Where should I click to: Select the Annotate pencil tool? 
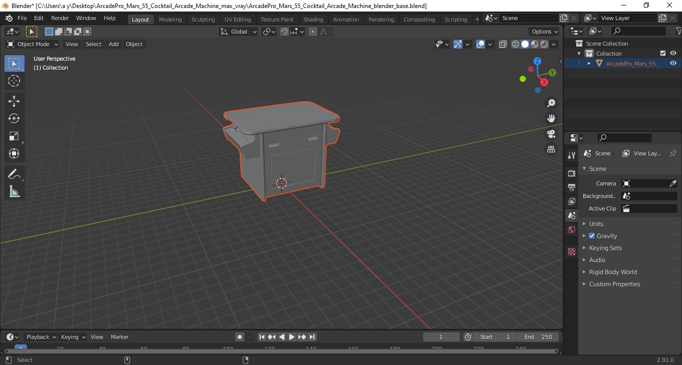[14, 174]
